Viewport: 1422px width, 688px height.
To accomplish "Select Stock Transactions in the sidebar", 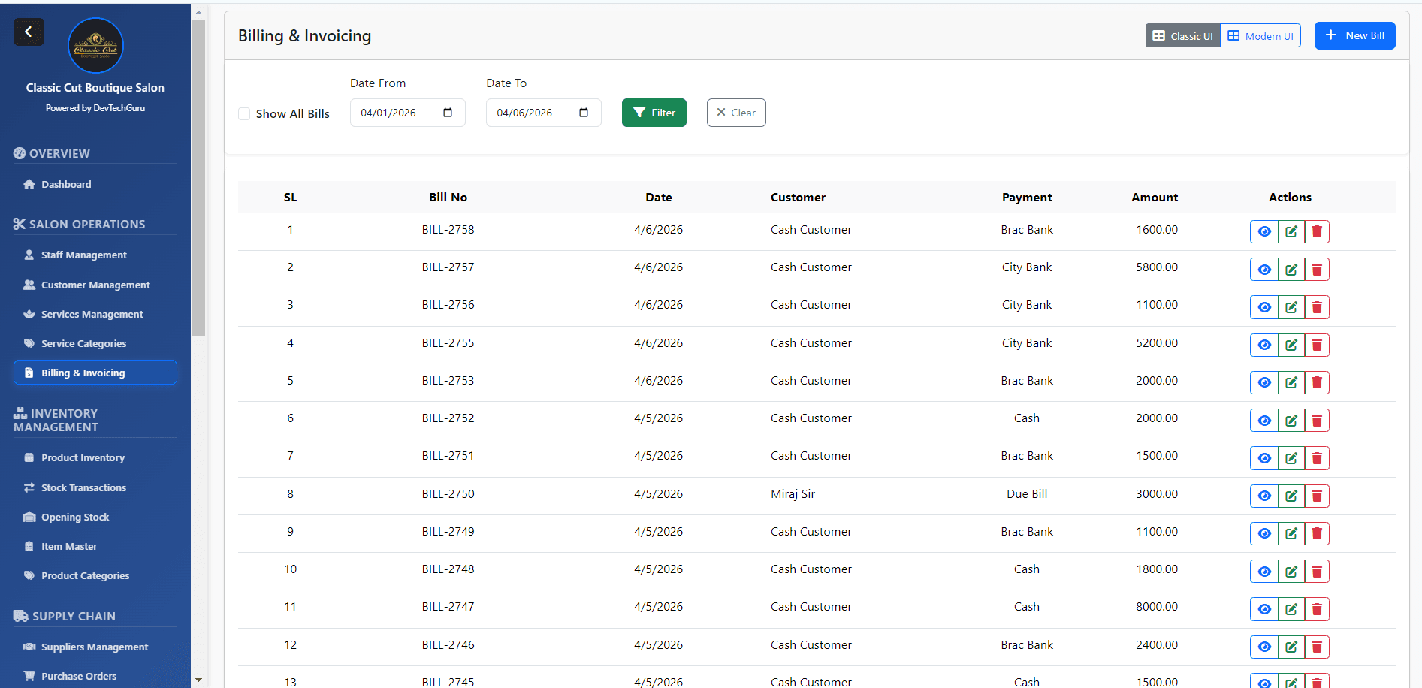I will (x=83, y=487).
